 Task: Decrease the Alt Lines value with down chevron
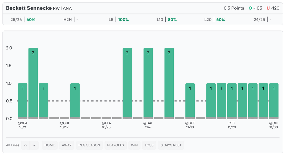34,145
